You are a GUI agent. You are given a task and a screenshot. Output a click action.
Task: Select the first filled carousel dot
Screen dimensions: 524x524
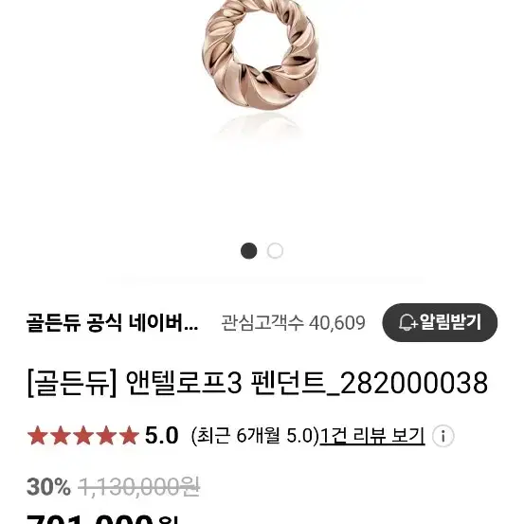click(x=248, y=251)
